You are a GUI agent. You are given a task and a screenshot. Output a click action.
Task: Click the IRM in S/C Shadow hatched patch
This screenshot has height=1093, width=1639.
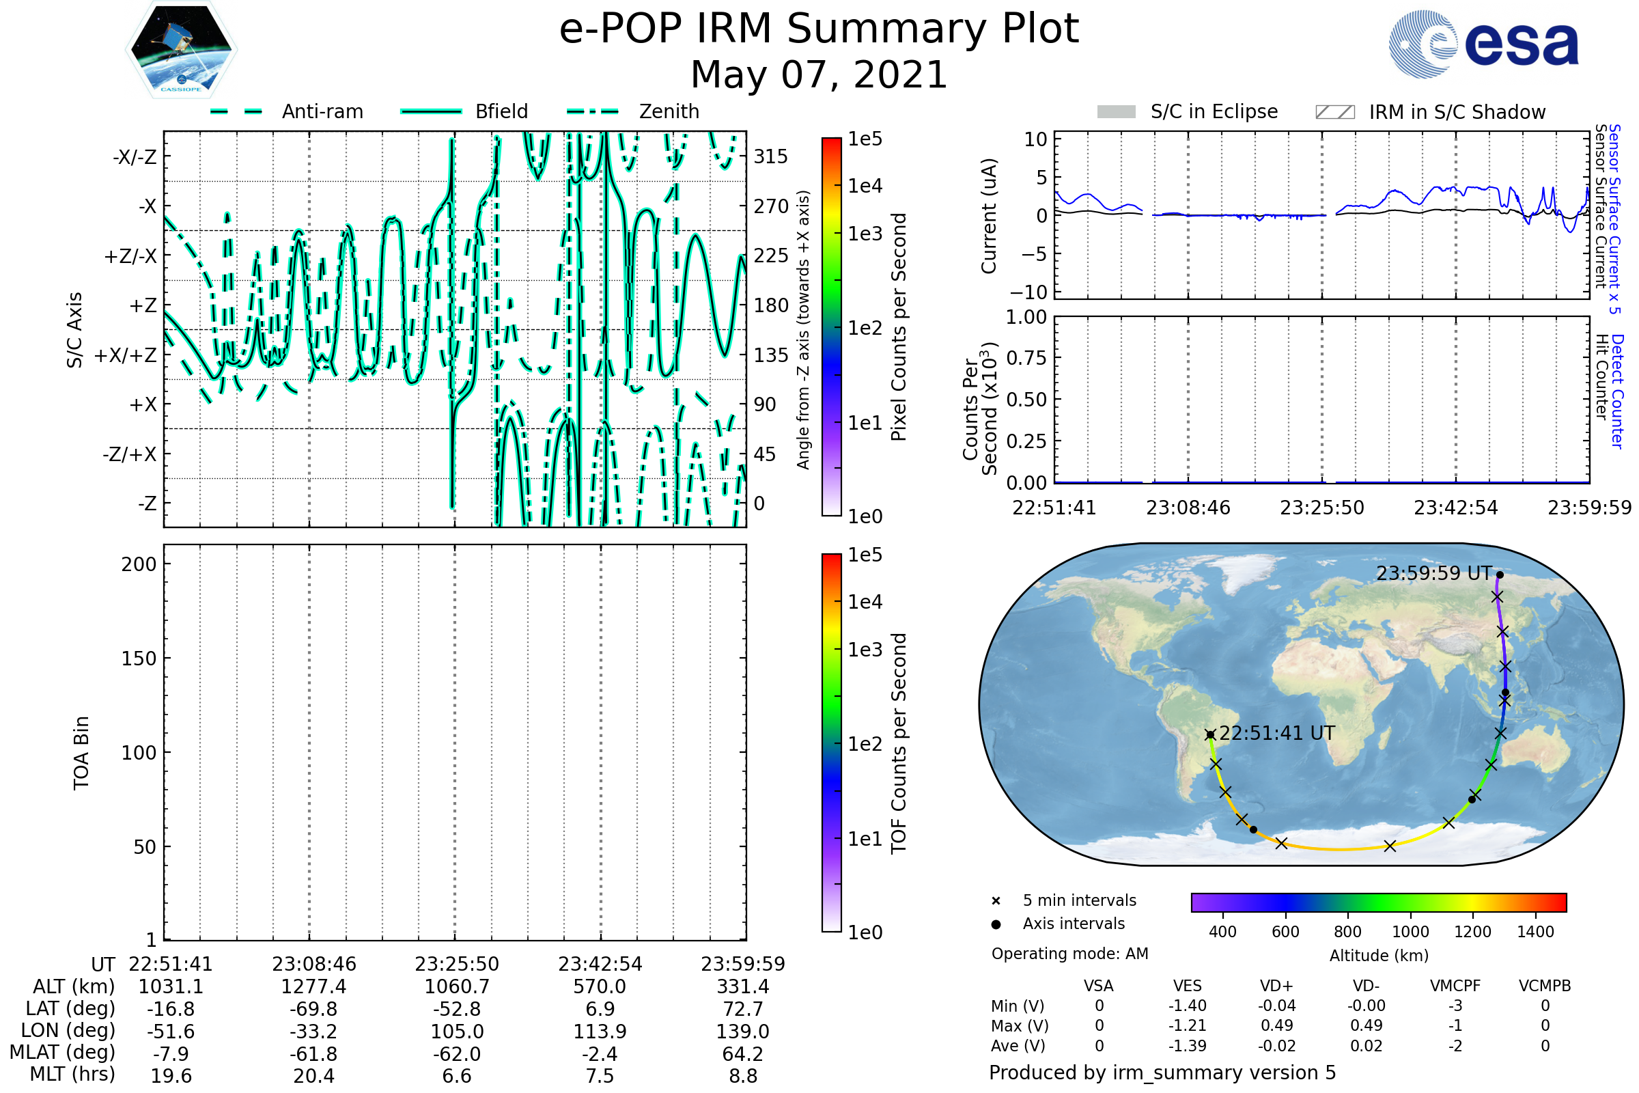(1334, 112)
